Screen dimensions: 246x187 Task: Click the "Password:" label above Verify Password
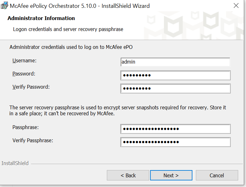point(24,74)
